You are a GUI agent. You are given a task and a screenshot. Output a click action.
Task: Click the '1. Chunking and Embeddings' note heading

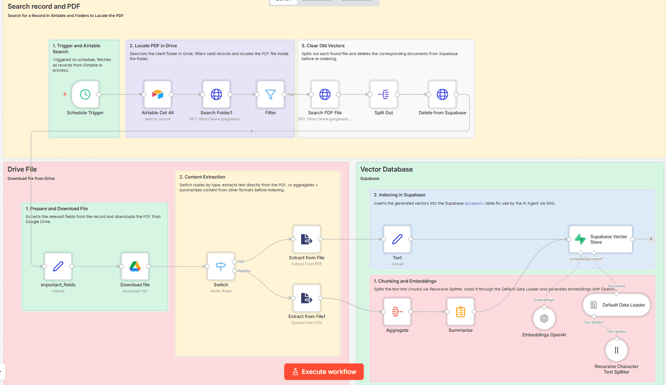pyautogui.click(x=405, y=281)
